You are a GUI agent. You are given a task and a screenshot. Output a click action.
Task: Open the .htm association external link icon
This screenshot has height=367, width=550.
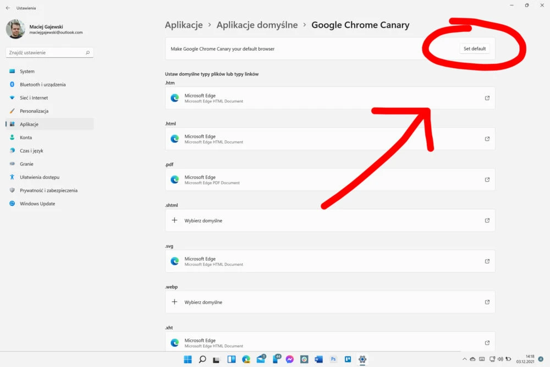click(x=487, y=98)
